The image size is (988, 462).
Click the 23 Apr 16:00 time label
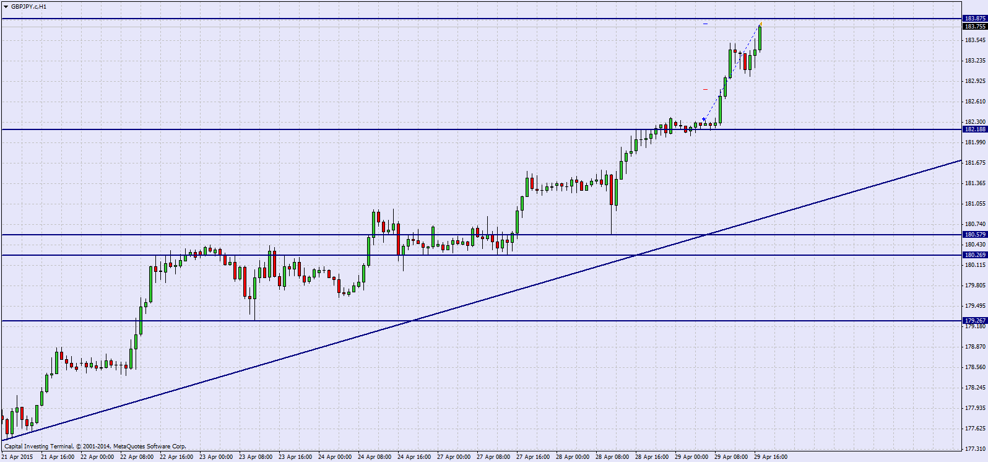pos(295,457)
